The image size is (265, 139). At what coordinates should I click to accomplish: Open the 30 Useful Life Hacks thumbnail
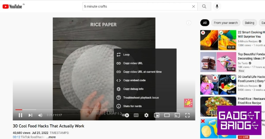218,85
